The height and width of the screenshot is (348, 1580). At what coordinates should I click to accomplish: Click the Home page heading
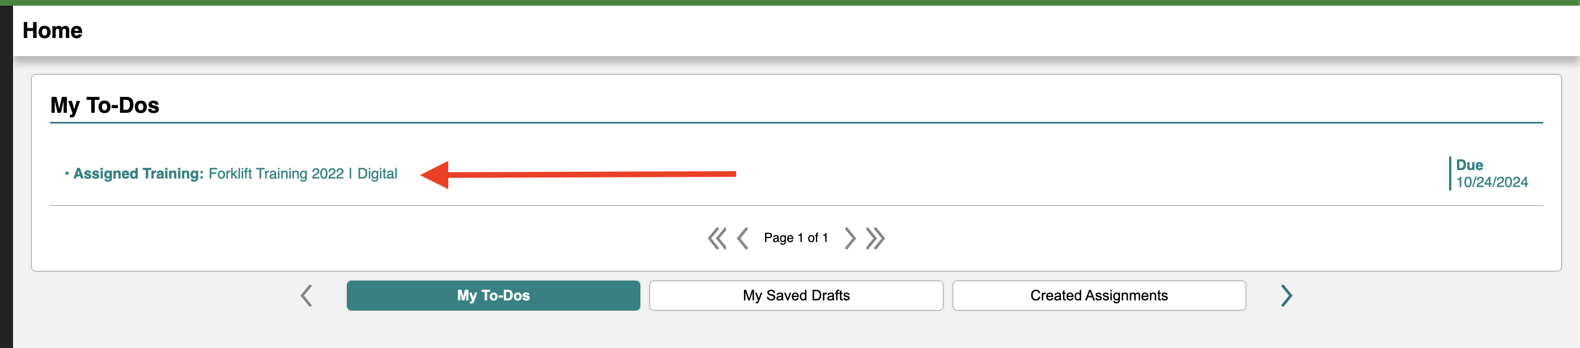[x=53, y=31]
